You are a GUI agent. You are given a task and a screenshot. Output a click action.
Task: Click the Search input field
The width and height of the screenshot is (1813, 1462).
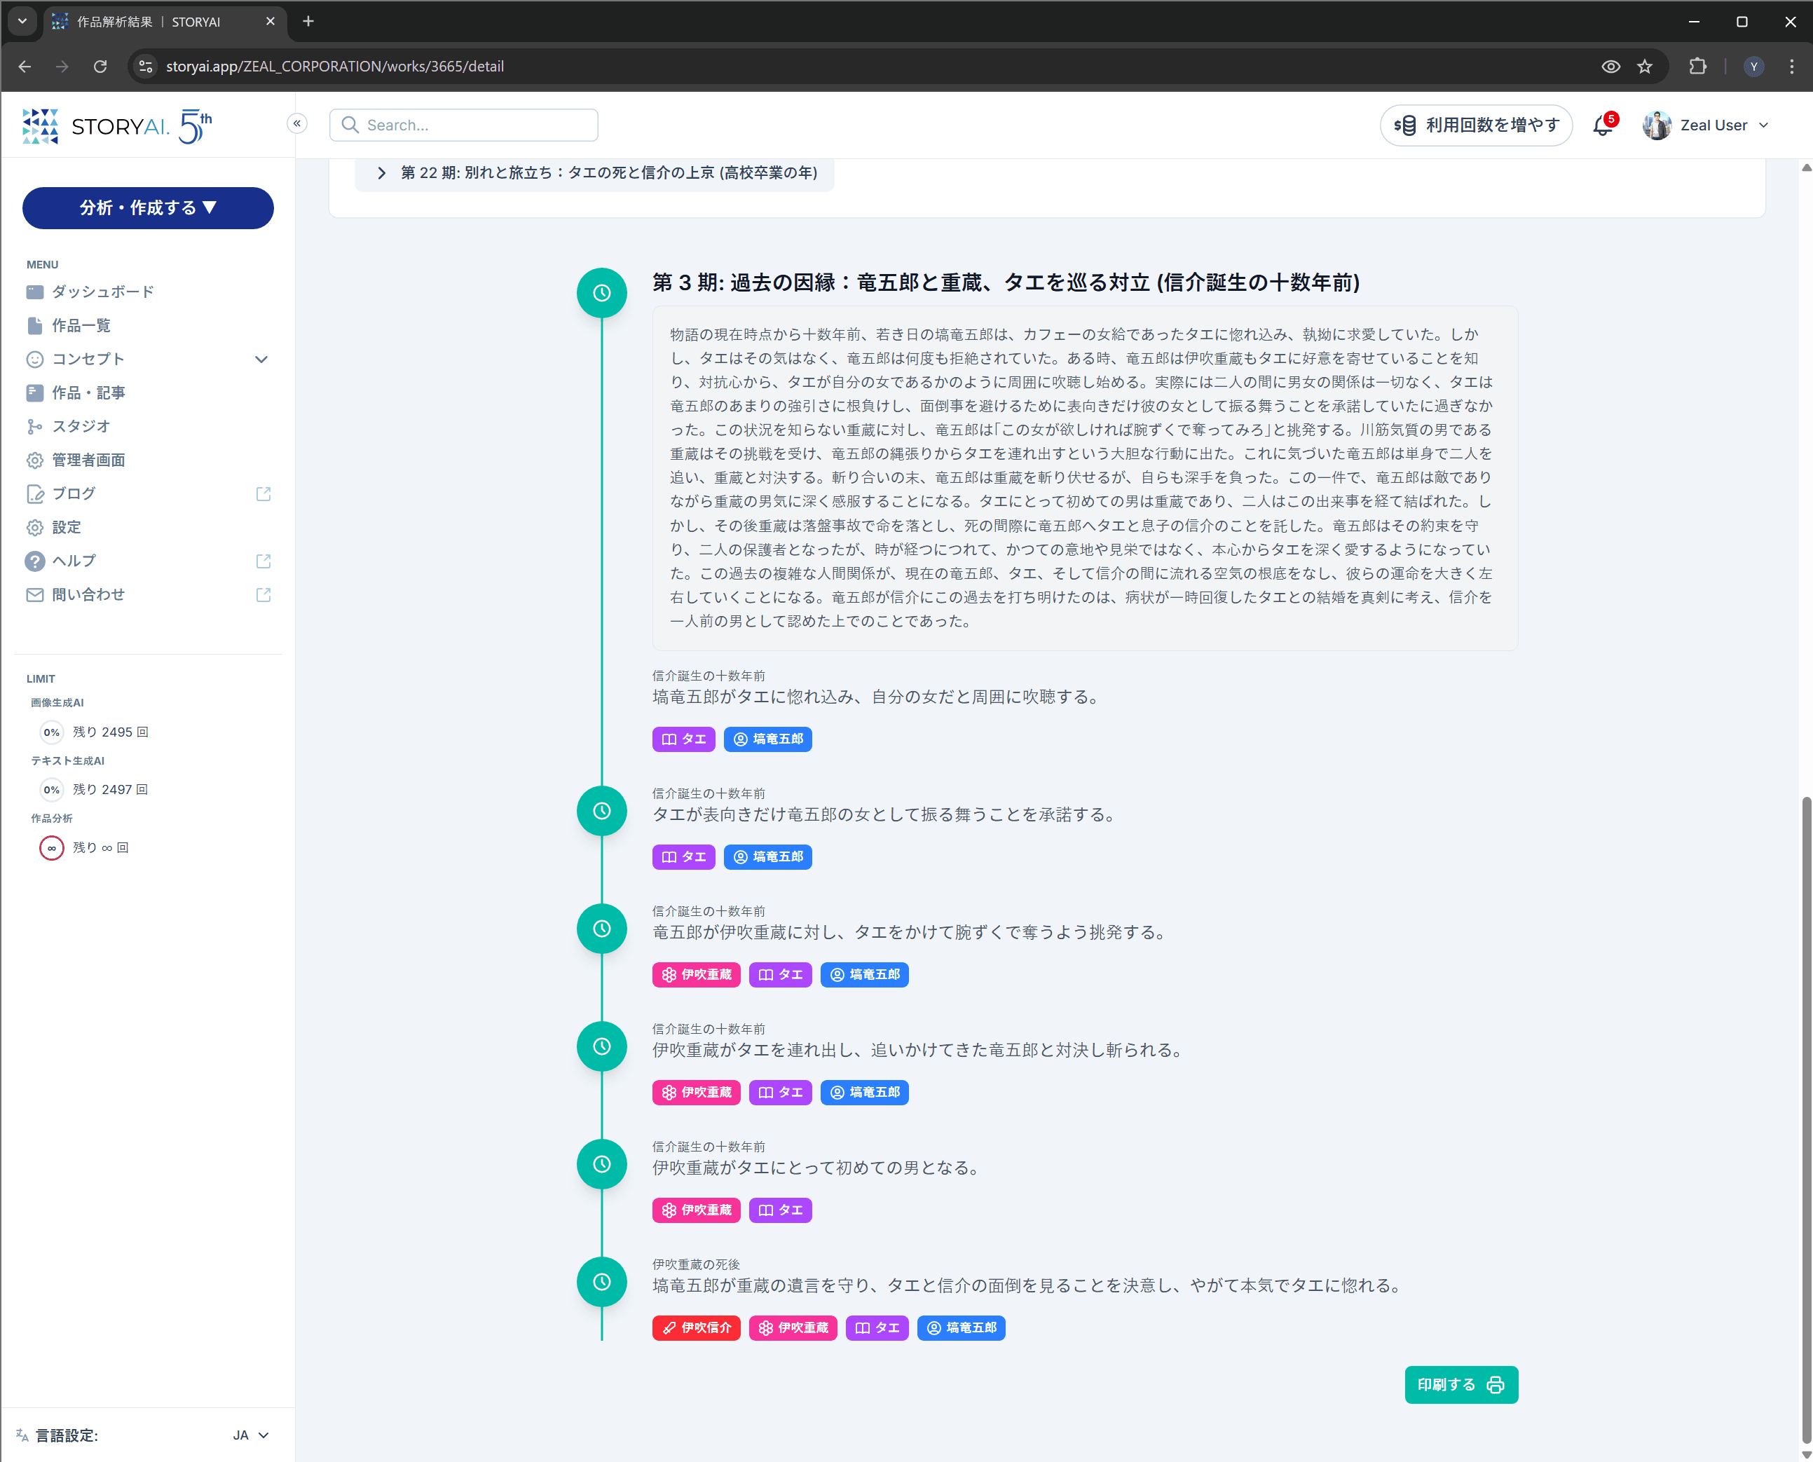pyautogui.click(x=464, y=125)
